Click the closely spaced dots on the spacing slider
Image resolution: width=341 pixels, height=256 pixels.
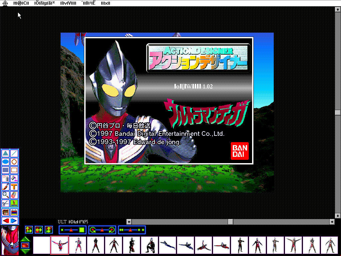121,230
